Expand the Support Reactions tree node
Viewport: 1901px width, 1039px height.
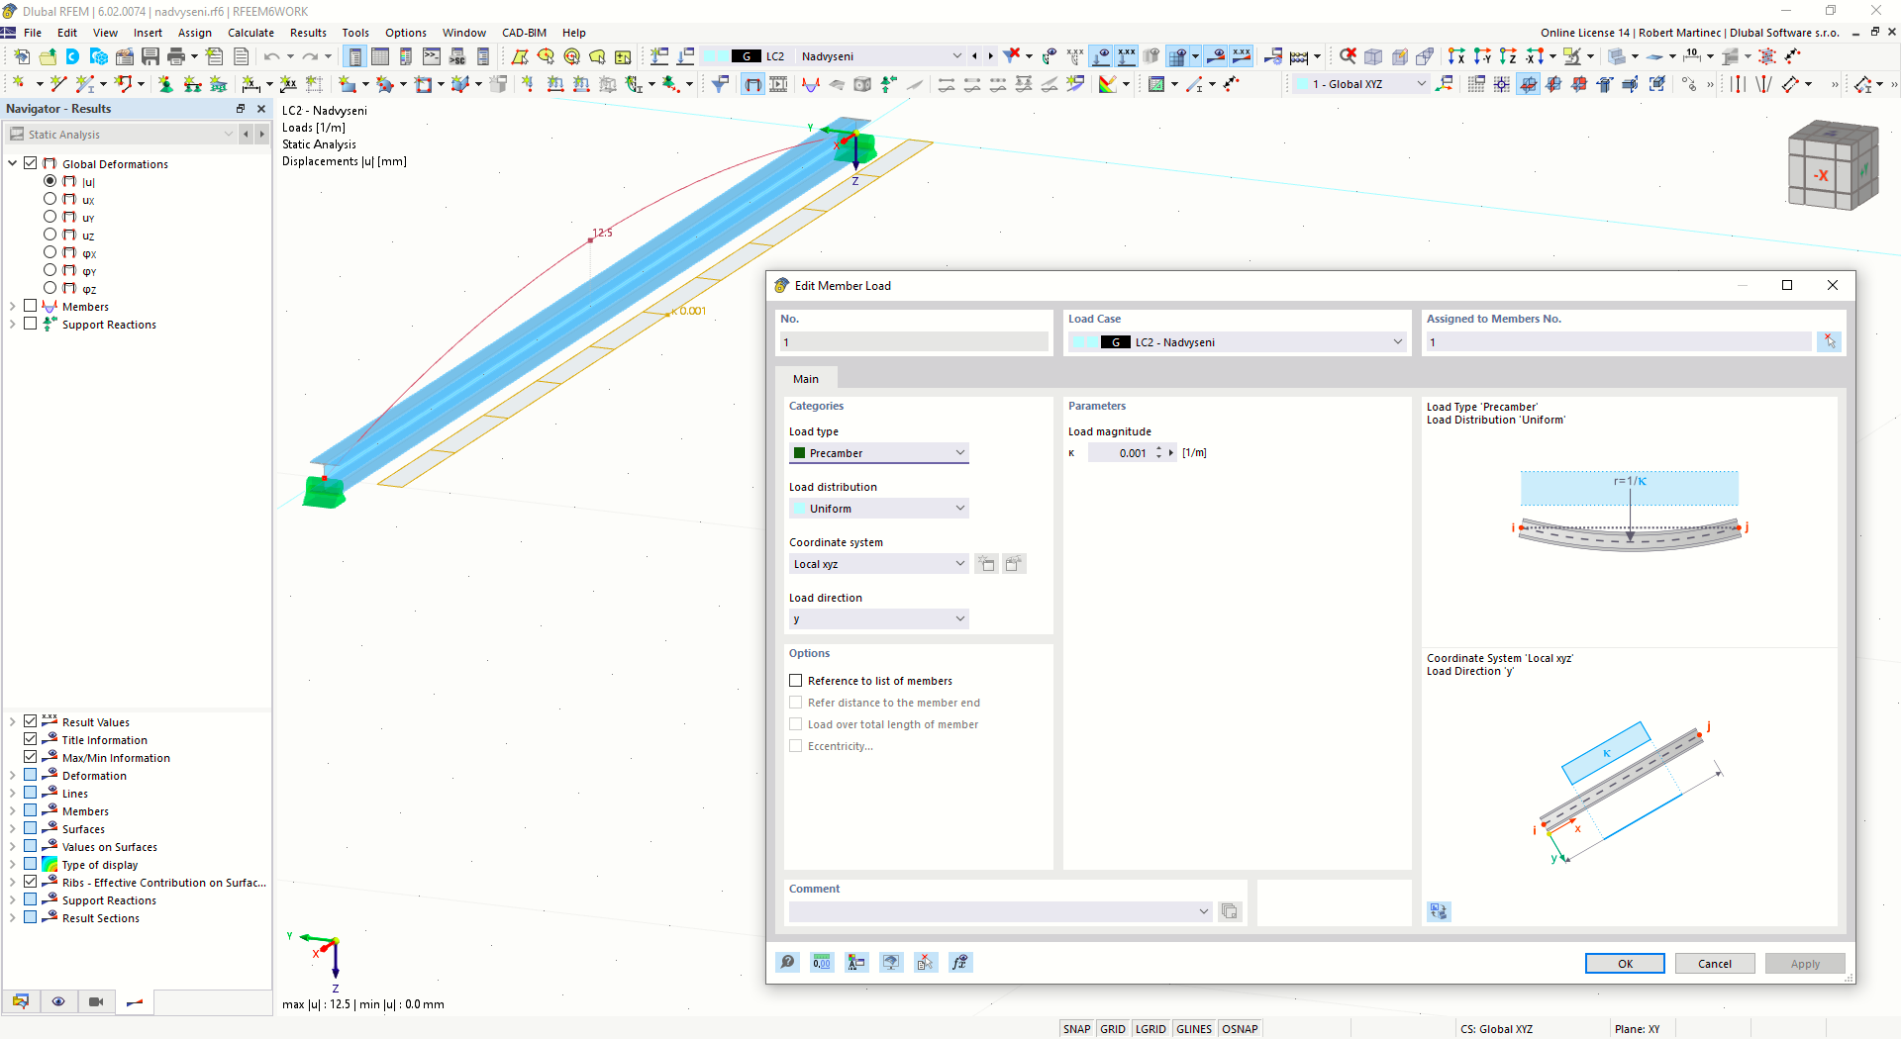coord(13,324)
